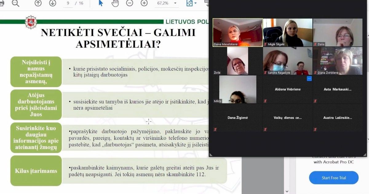
Task: Open the fit page options arrow
Action: coord(196,3)
